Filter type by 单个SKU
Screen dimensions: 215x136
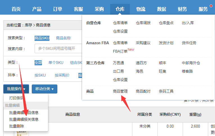tap(56, 63)
